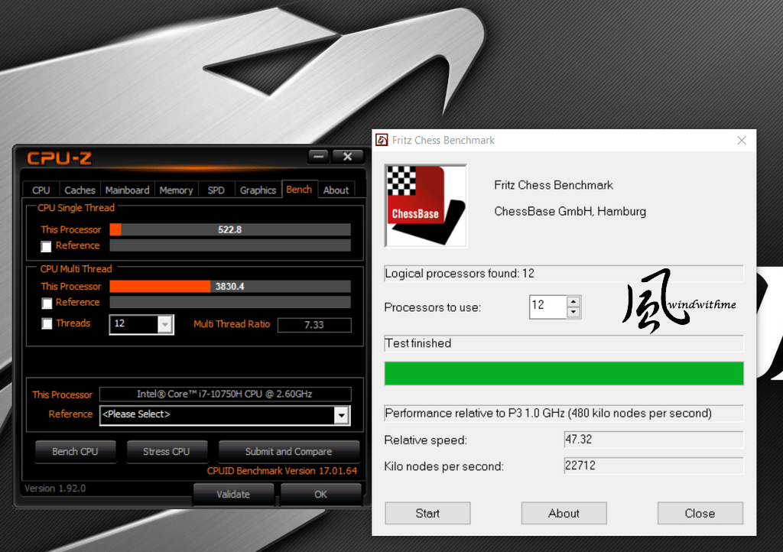Close the CPU-Z window
The height and width of the screenshot is (552, 783).
[348, 157]
